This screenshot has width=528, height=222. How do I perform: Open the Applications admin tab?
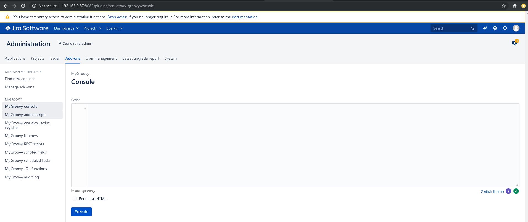(15, 58)
